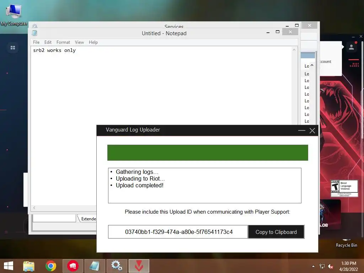Close the Notepad window
The width and height of the screenshot is (364, 273).
(x=290, y=32)
